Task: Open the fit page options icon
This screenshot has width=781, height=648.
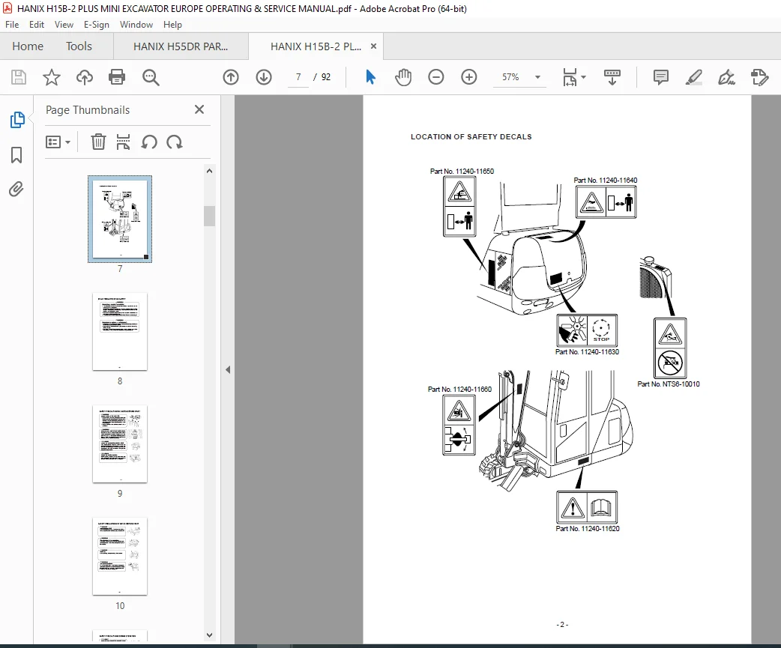Action: coord(570,77)
